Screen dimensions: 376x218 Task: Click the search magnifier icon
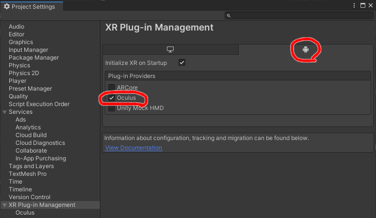[x=229, y=16]
